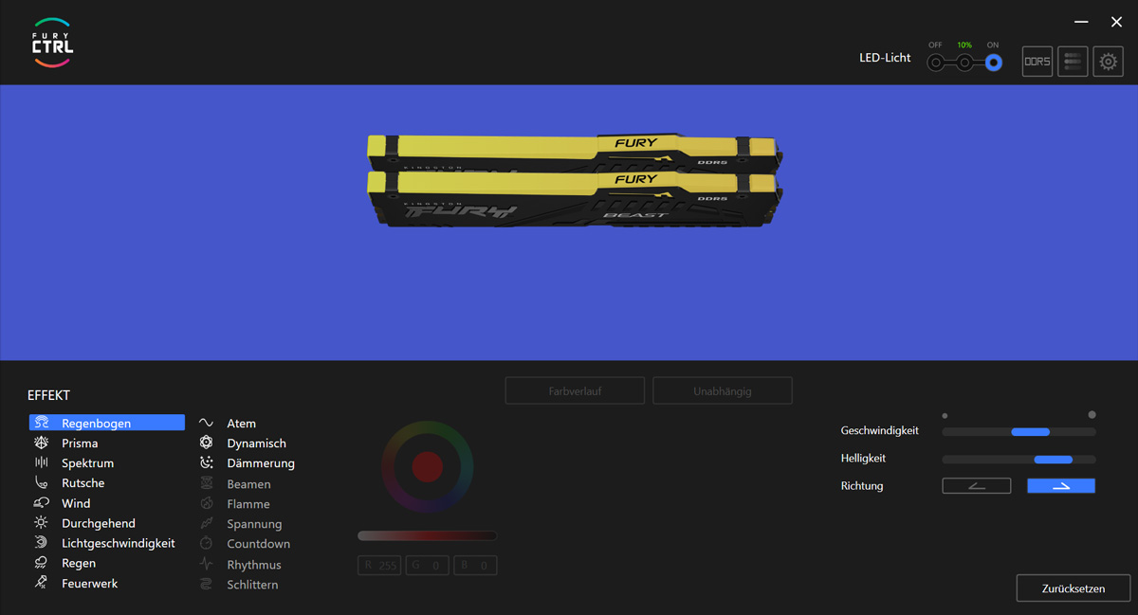Click the G value field

[x=428, y=566]
